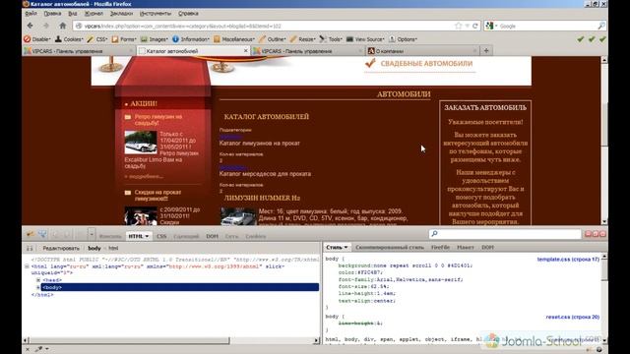The image size is (630, 354).
Task: Click the Firebug bug icon
Action: coord(31,234)
